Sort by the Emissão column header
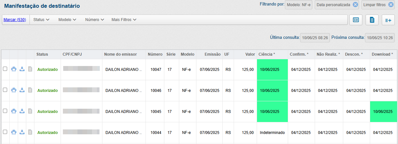The height and width of the screenshot is (144, 398). (212, 54)
